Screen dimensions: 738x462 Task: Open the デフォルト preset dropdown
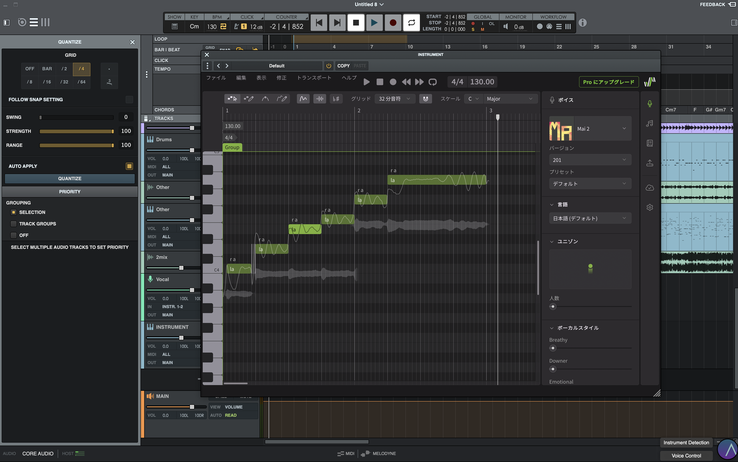[x=590, y=184]
